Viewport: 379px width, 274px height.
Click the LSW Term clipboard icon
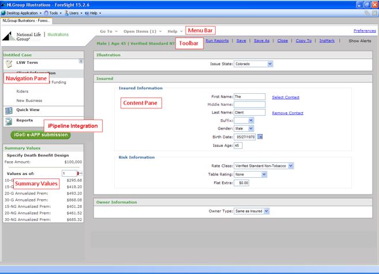(9, 64)
